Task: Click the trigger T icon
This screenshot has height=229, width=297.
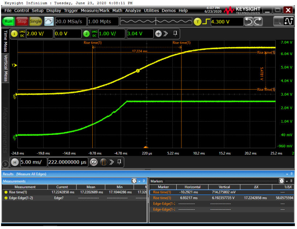Action: (197, 21)
